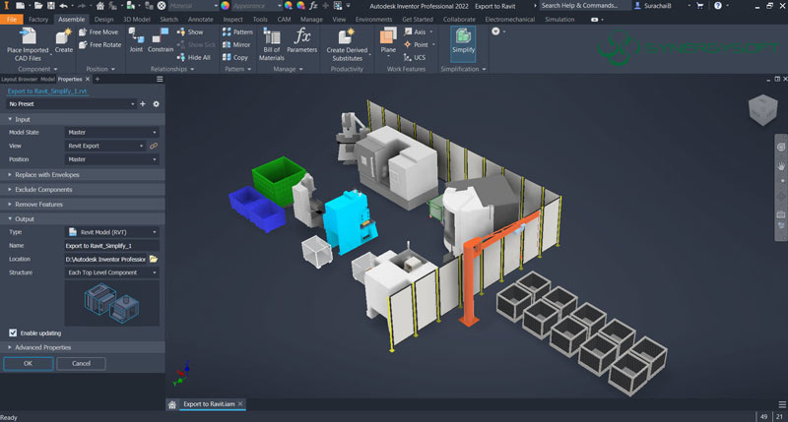Open the Structure dropdown
The width and height of the screenshot is (788, 422).
pyautogui.click(x=111, y=272)
